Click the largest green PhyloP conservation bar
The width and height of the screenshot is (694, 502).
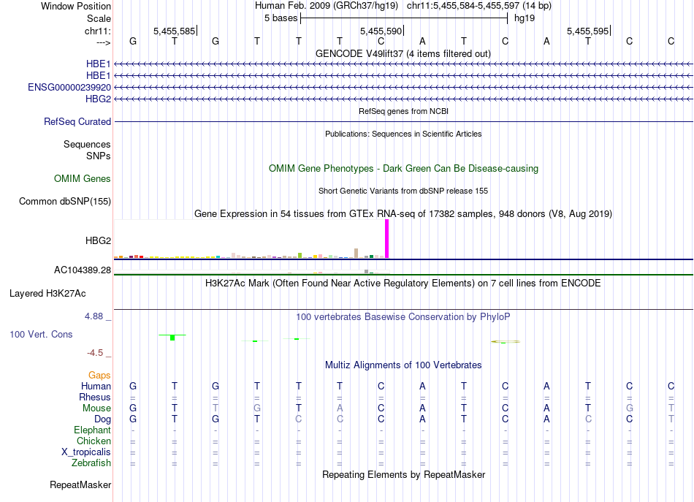pyautogui.click(x=172, y=338)
